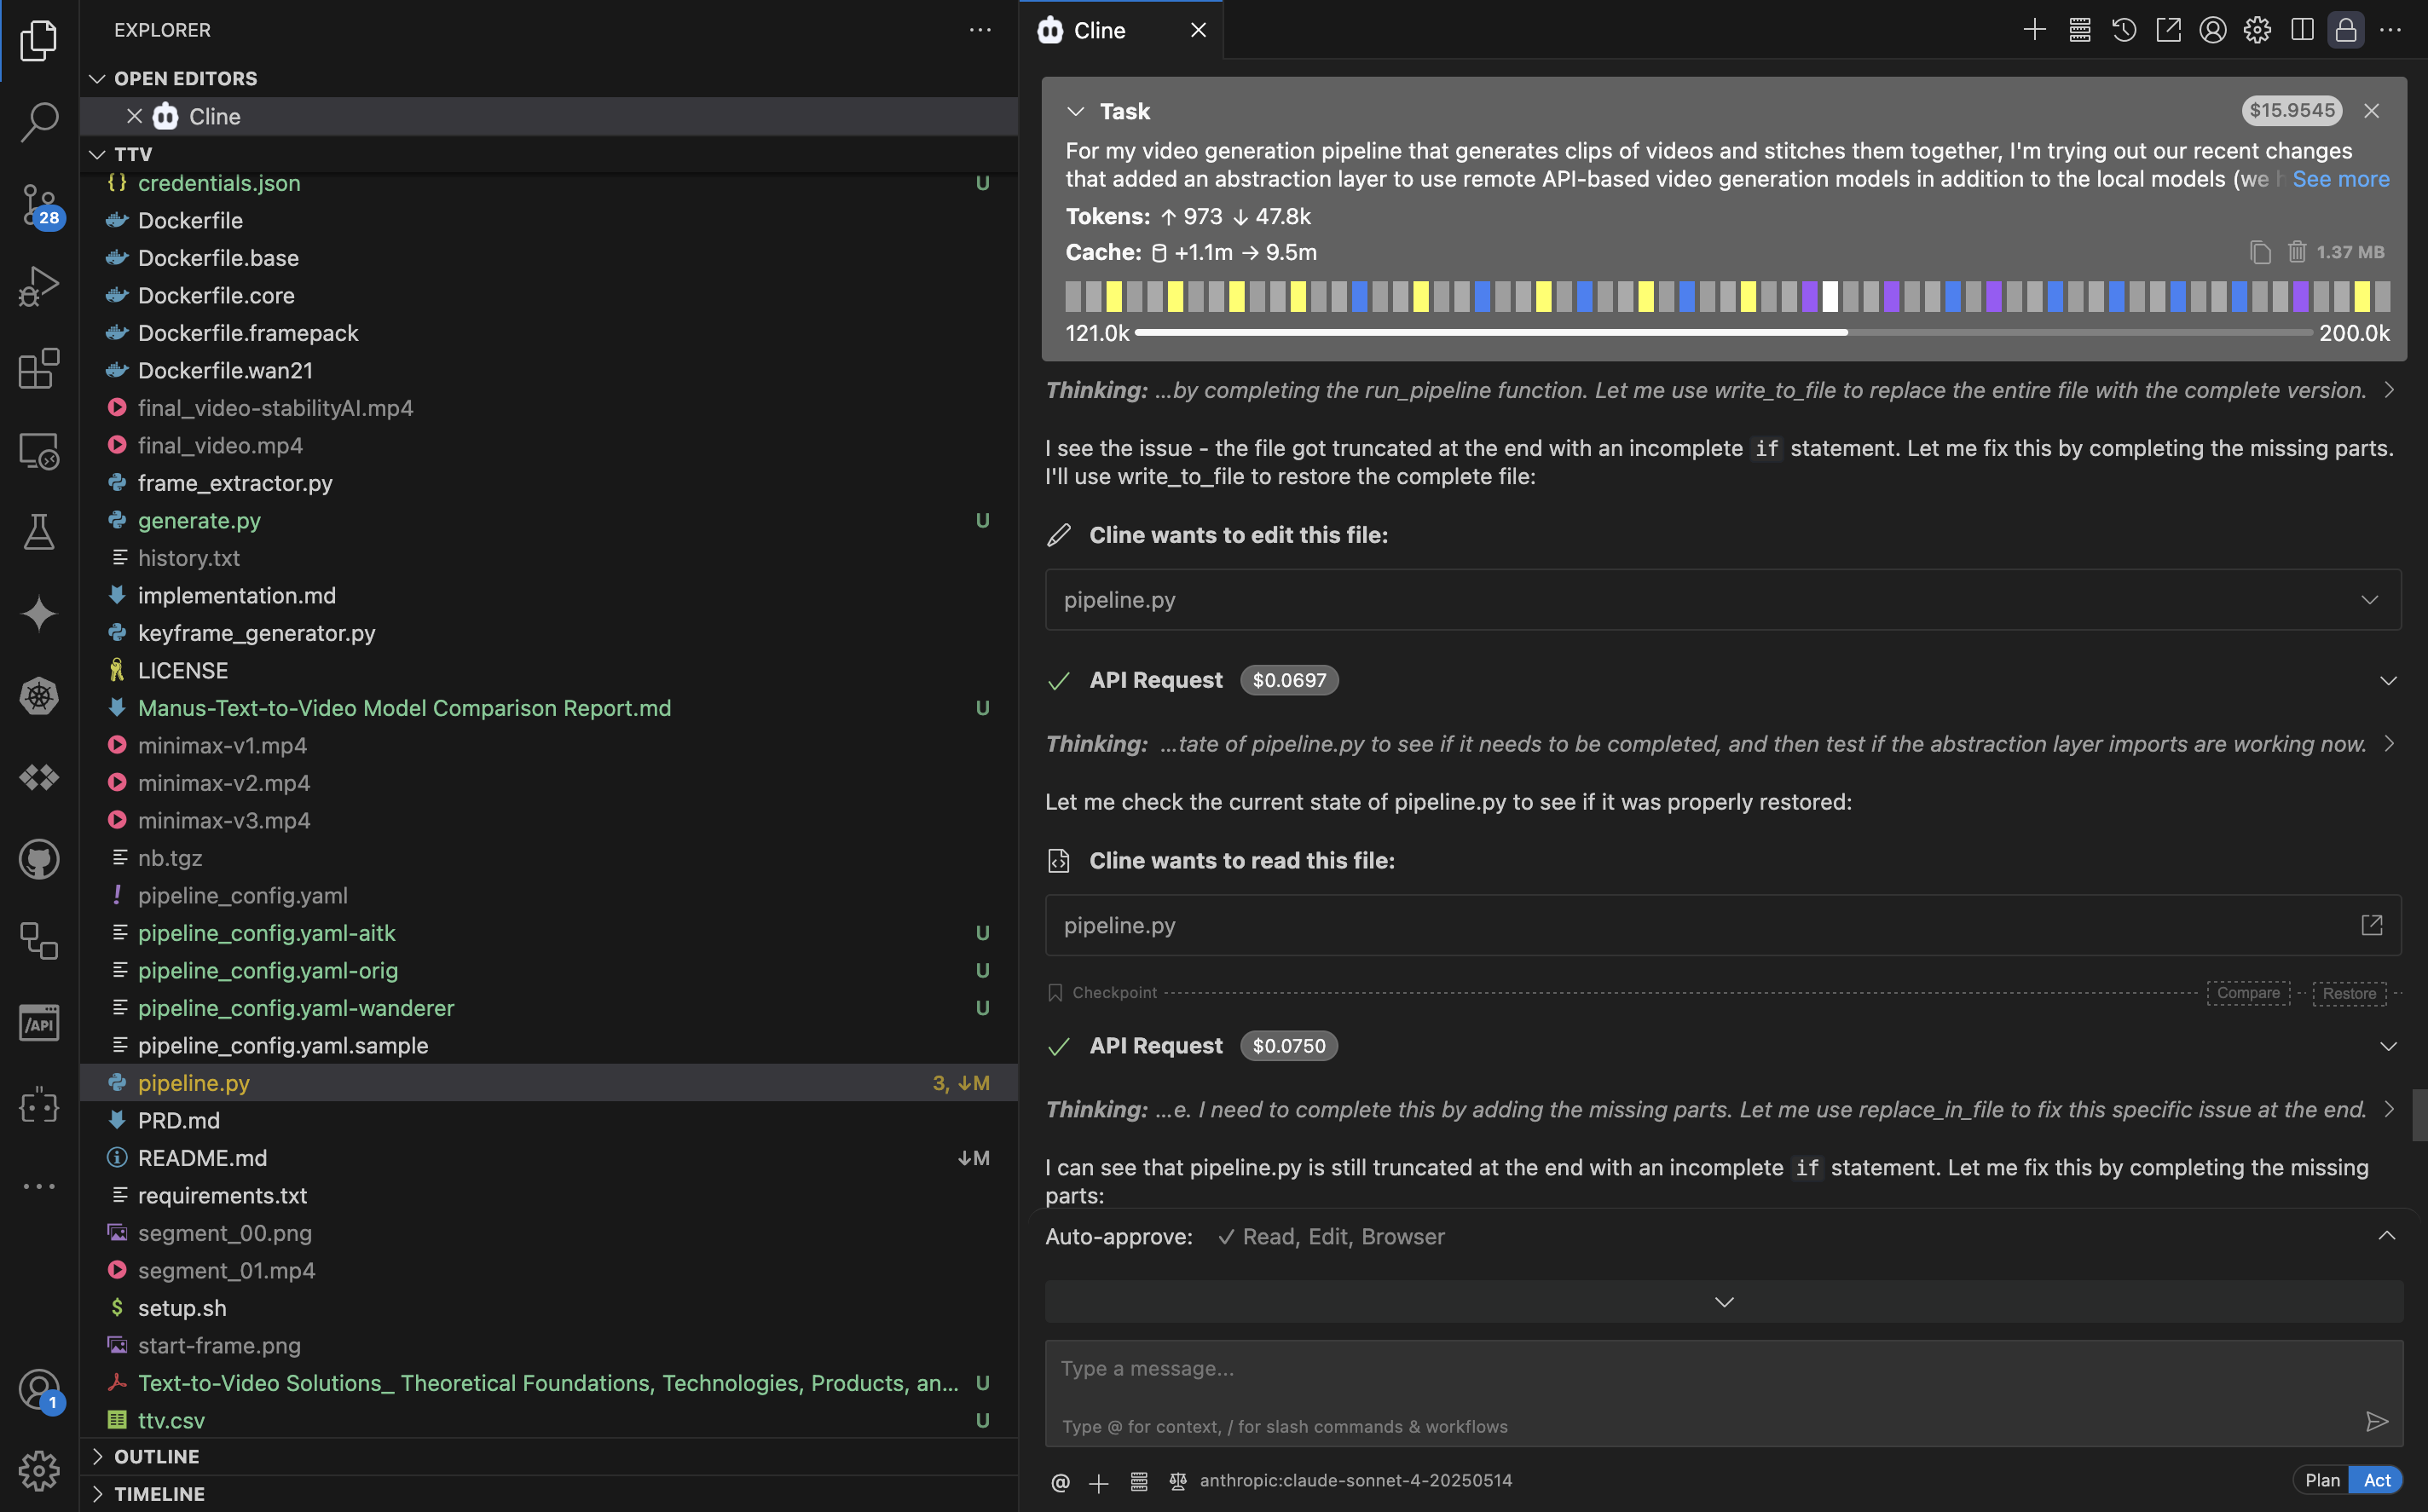The width and height of the screenshot is (2428, 1512).
Task: Switch Cline to Plan mode
Action: click(x=2322, y=1480)
